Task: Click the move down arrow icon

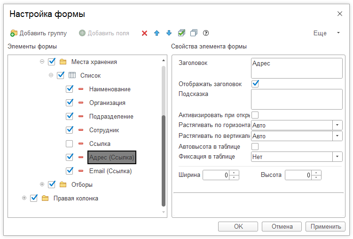Action: click(x=169, y=33)
